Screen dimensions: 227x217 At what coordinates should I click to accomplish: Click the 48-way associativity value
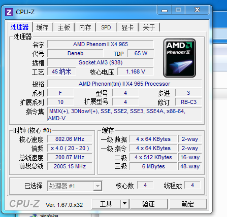pos(190,166)
